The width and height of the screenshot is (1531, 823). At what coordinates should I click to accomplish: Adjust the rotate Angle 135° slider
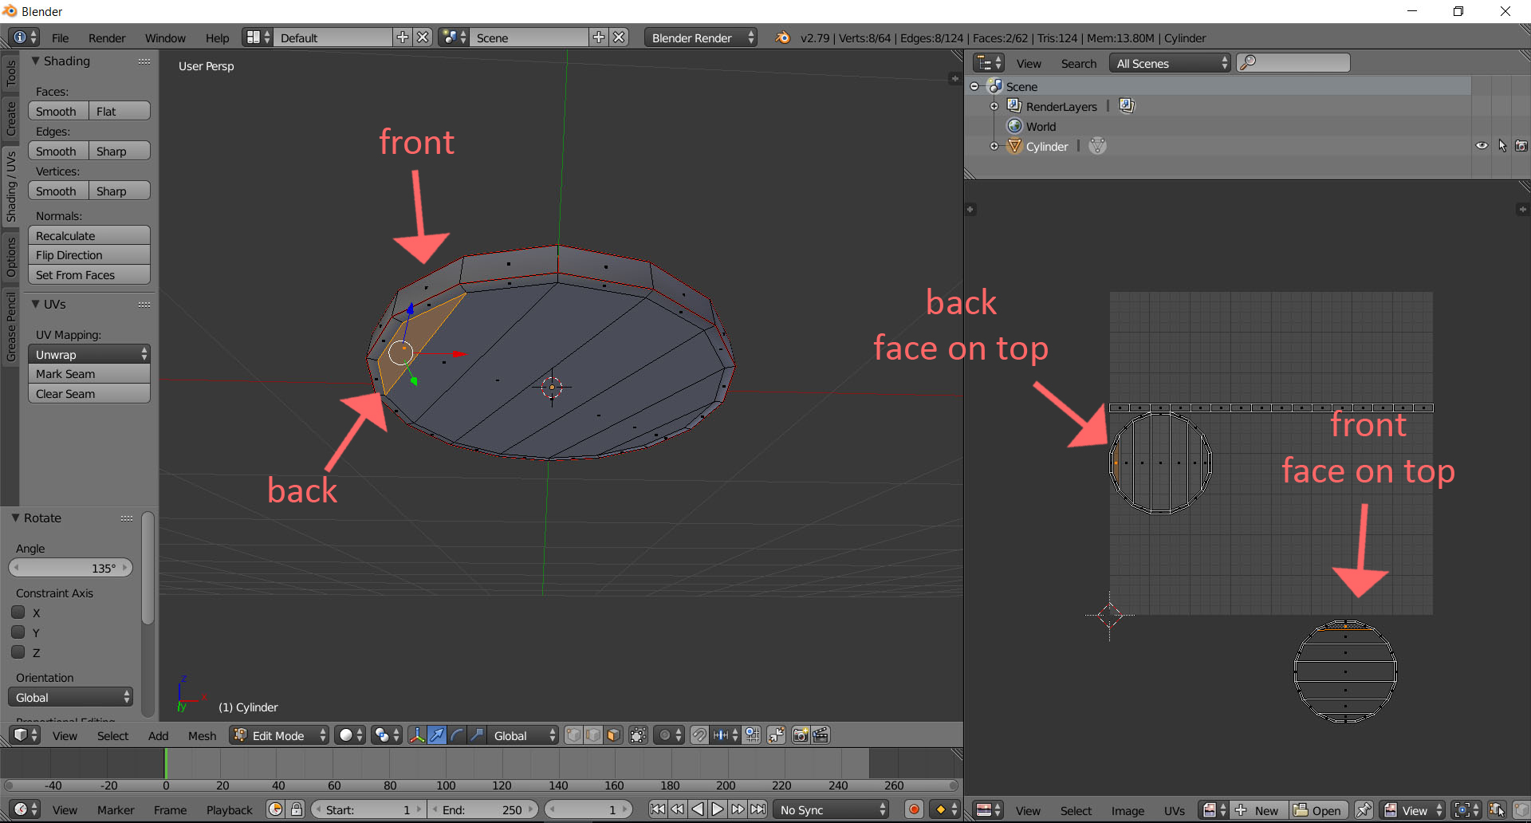[x=70, y=568]
